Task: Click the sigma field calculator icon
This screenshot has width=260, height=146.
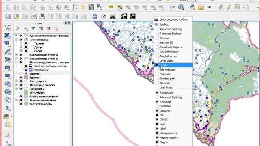Action: click(x=100, y=7)
